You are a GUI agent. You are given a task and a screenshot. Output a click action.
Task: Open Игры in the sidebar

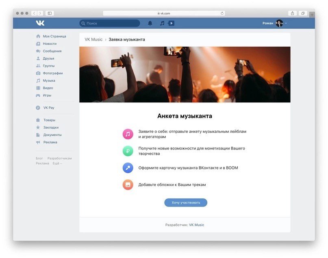click(47, 95)
